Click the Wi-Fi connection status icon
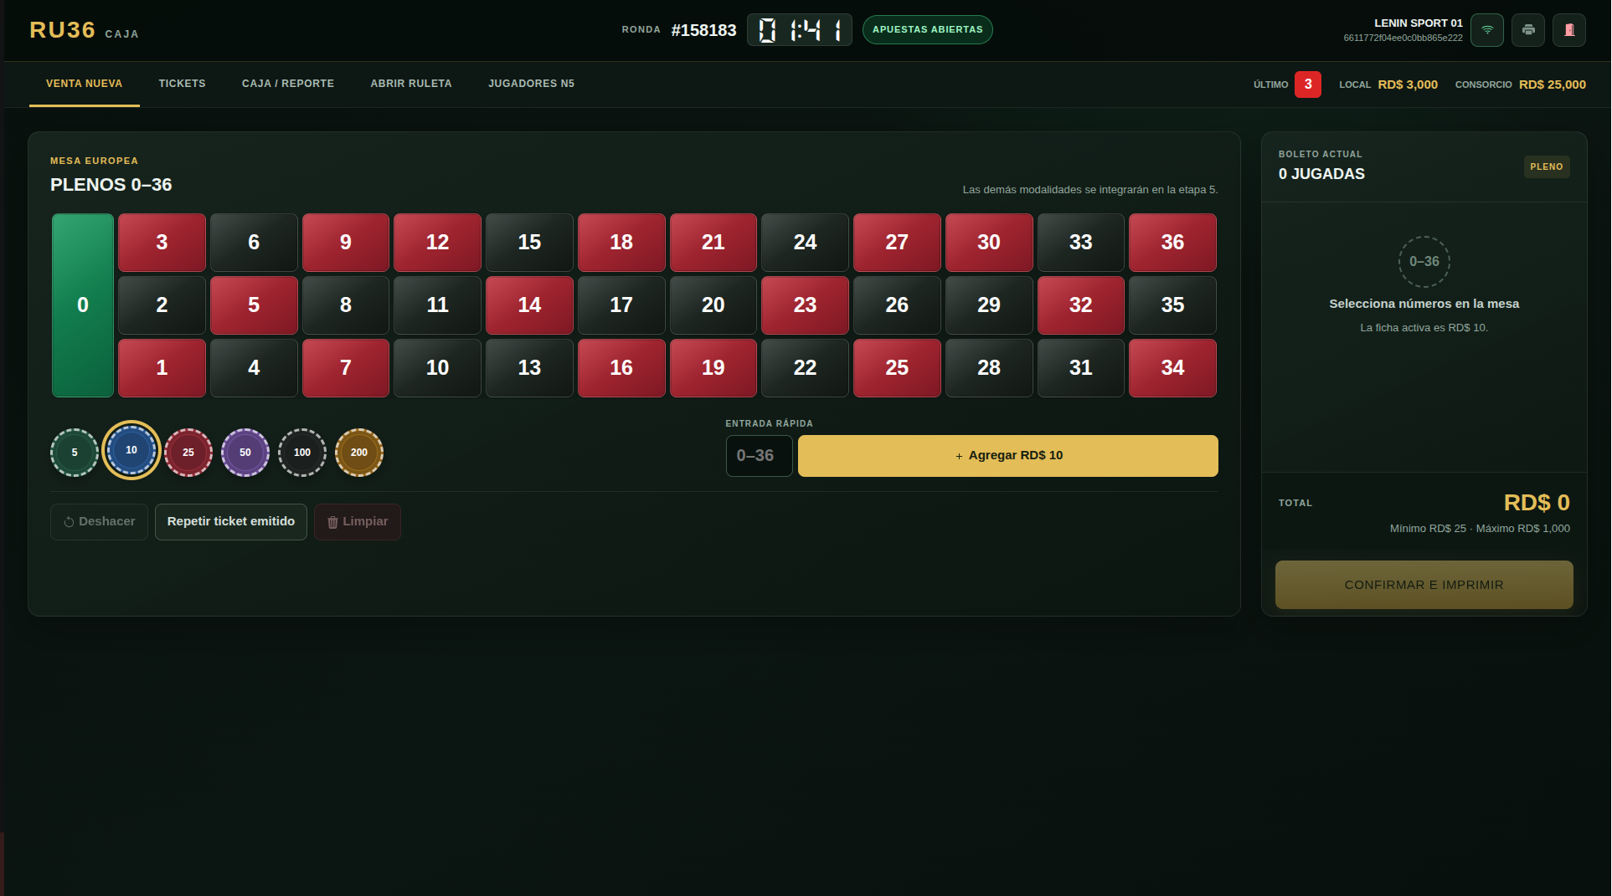This screenshot has width=1612, height=896. [1486, 30]
